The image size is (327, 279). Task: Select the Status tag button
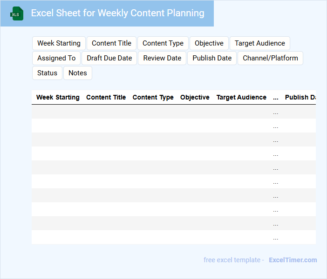[47, 73]
